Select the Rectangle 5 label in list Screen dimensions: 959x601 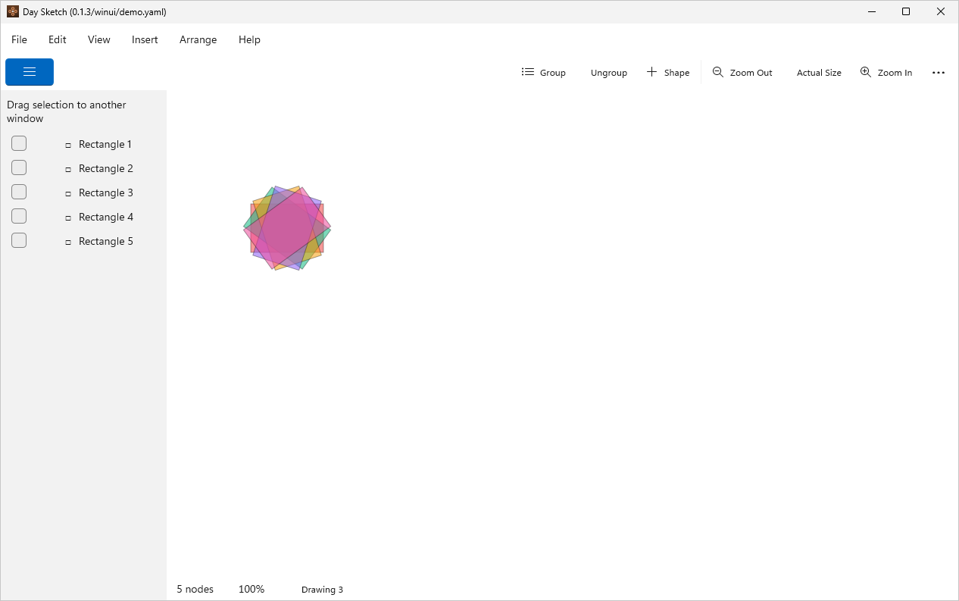coord(106,241)
